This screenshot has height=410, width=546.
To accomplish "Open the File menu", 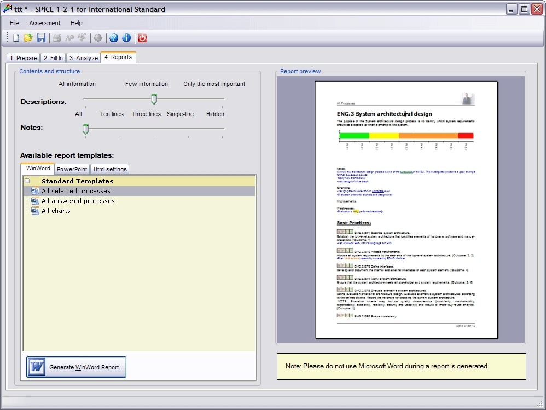I will [14, 23].
